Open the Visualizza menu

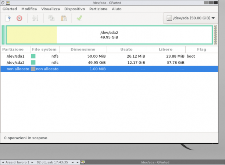[x=50, y=9]
